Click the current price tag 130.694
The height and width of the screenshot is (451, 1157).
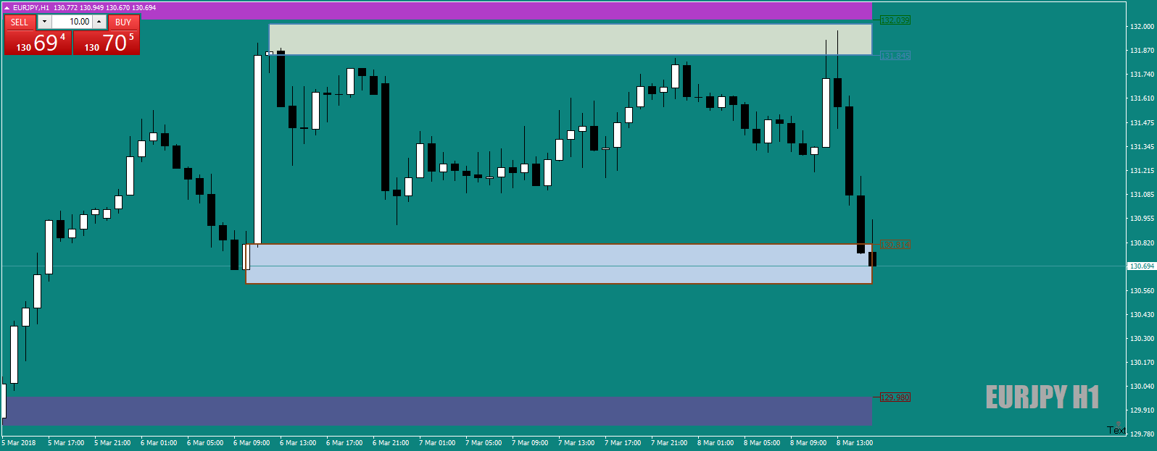pyautogui.click(x=1141, y=266)
